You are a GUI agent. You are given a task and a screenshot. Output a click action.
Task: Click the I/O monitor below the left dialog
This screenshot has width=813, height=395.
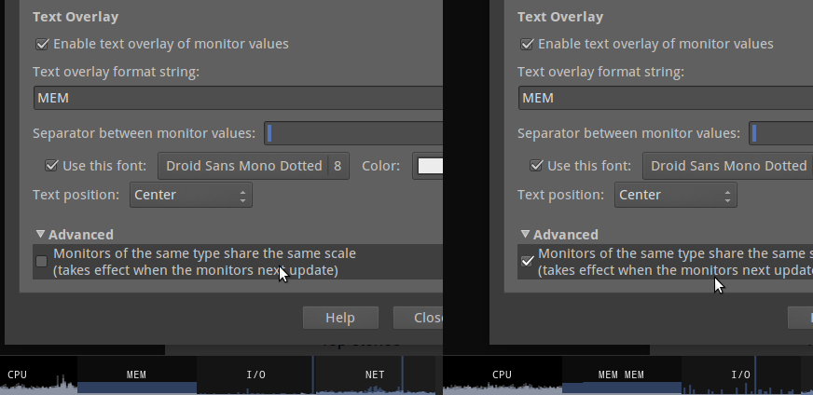click(x=255, y=375)
